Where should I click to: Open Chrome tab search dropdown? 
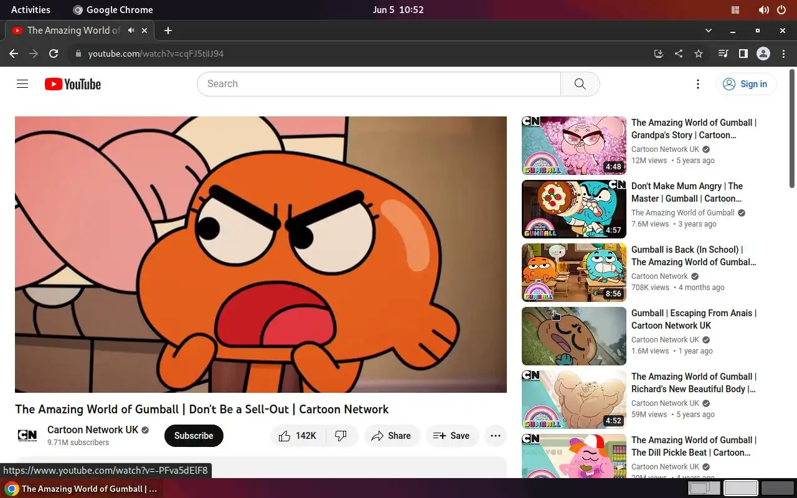coord(708,30)
